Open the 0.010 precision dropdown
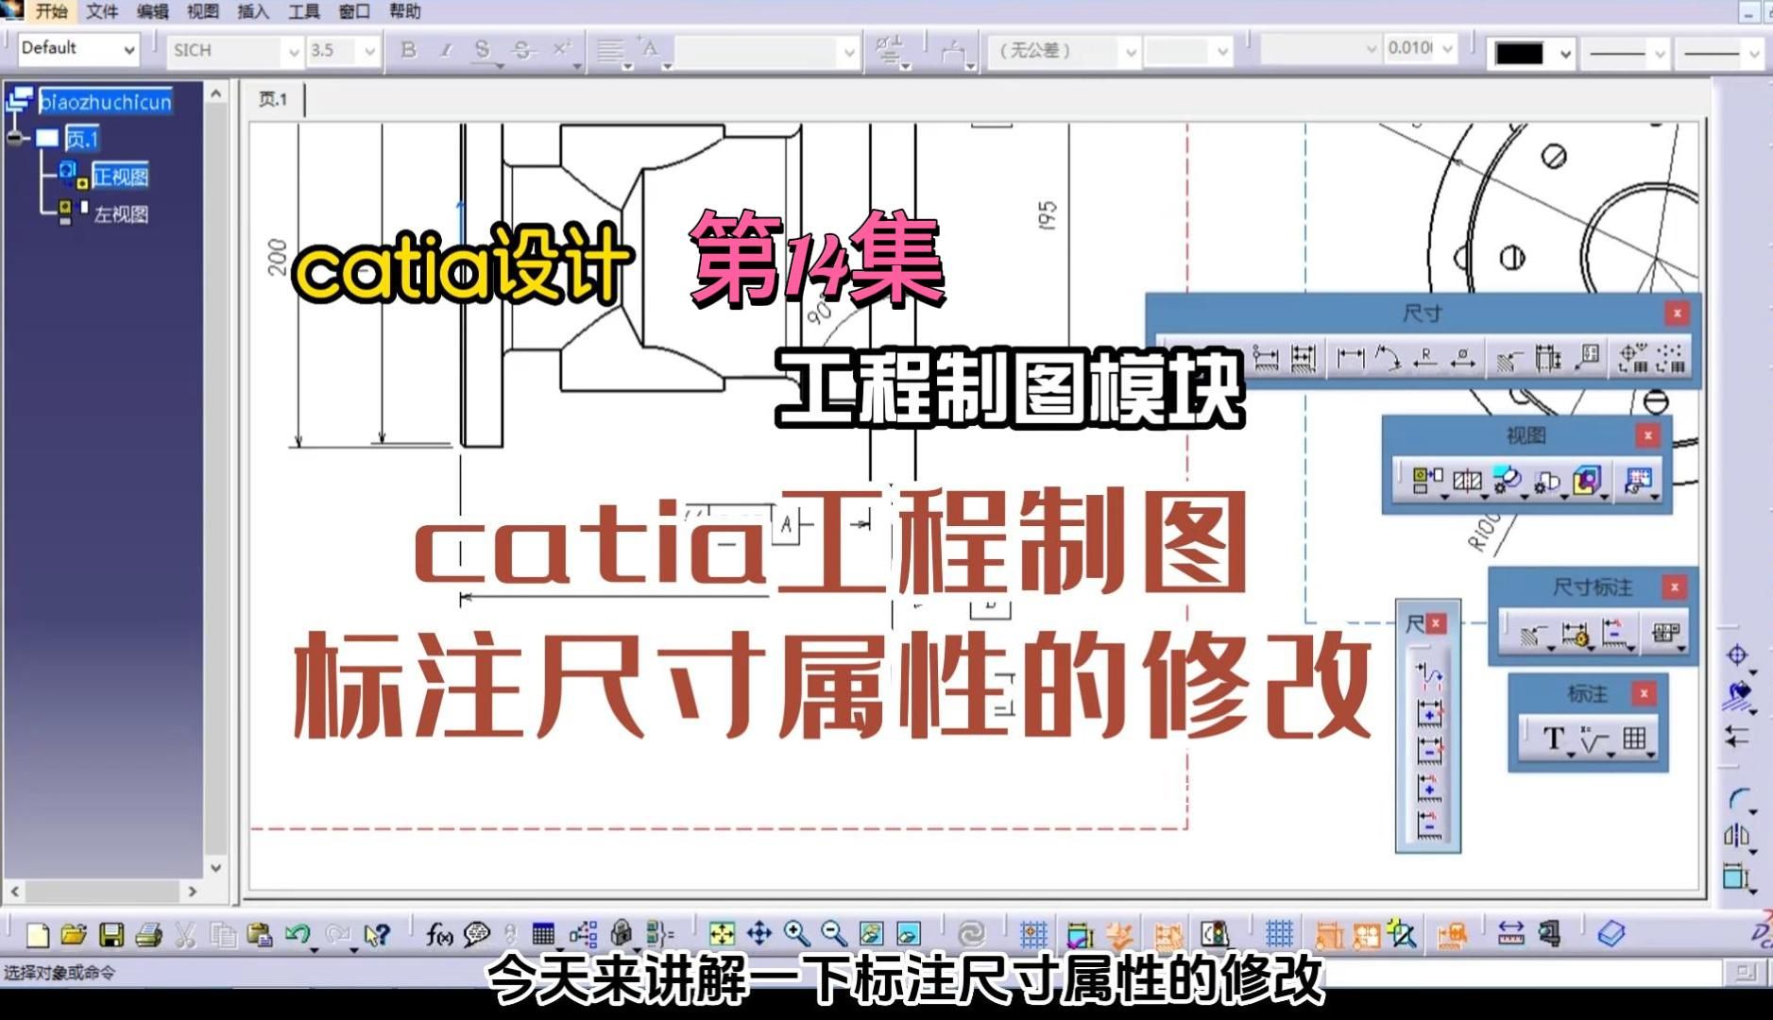 point(1447,49)
